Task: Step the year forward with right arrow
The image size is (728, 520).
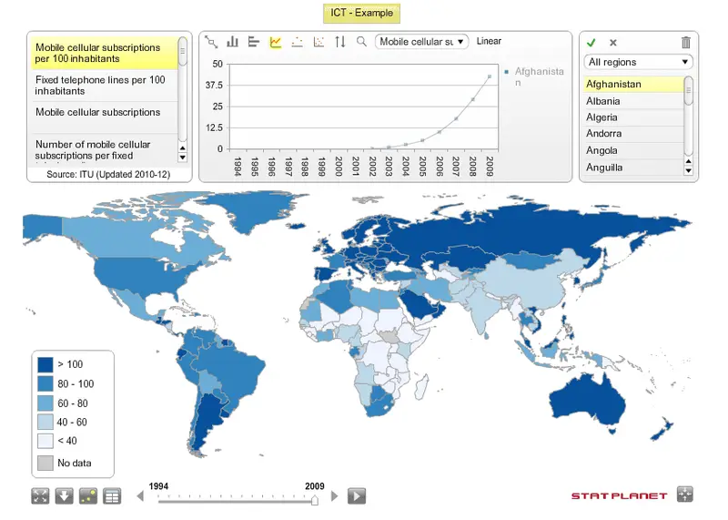Action: click(x=334, y=496)
